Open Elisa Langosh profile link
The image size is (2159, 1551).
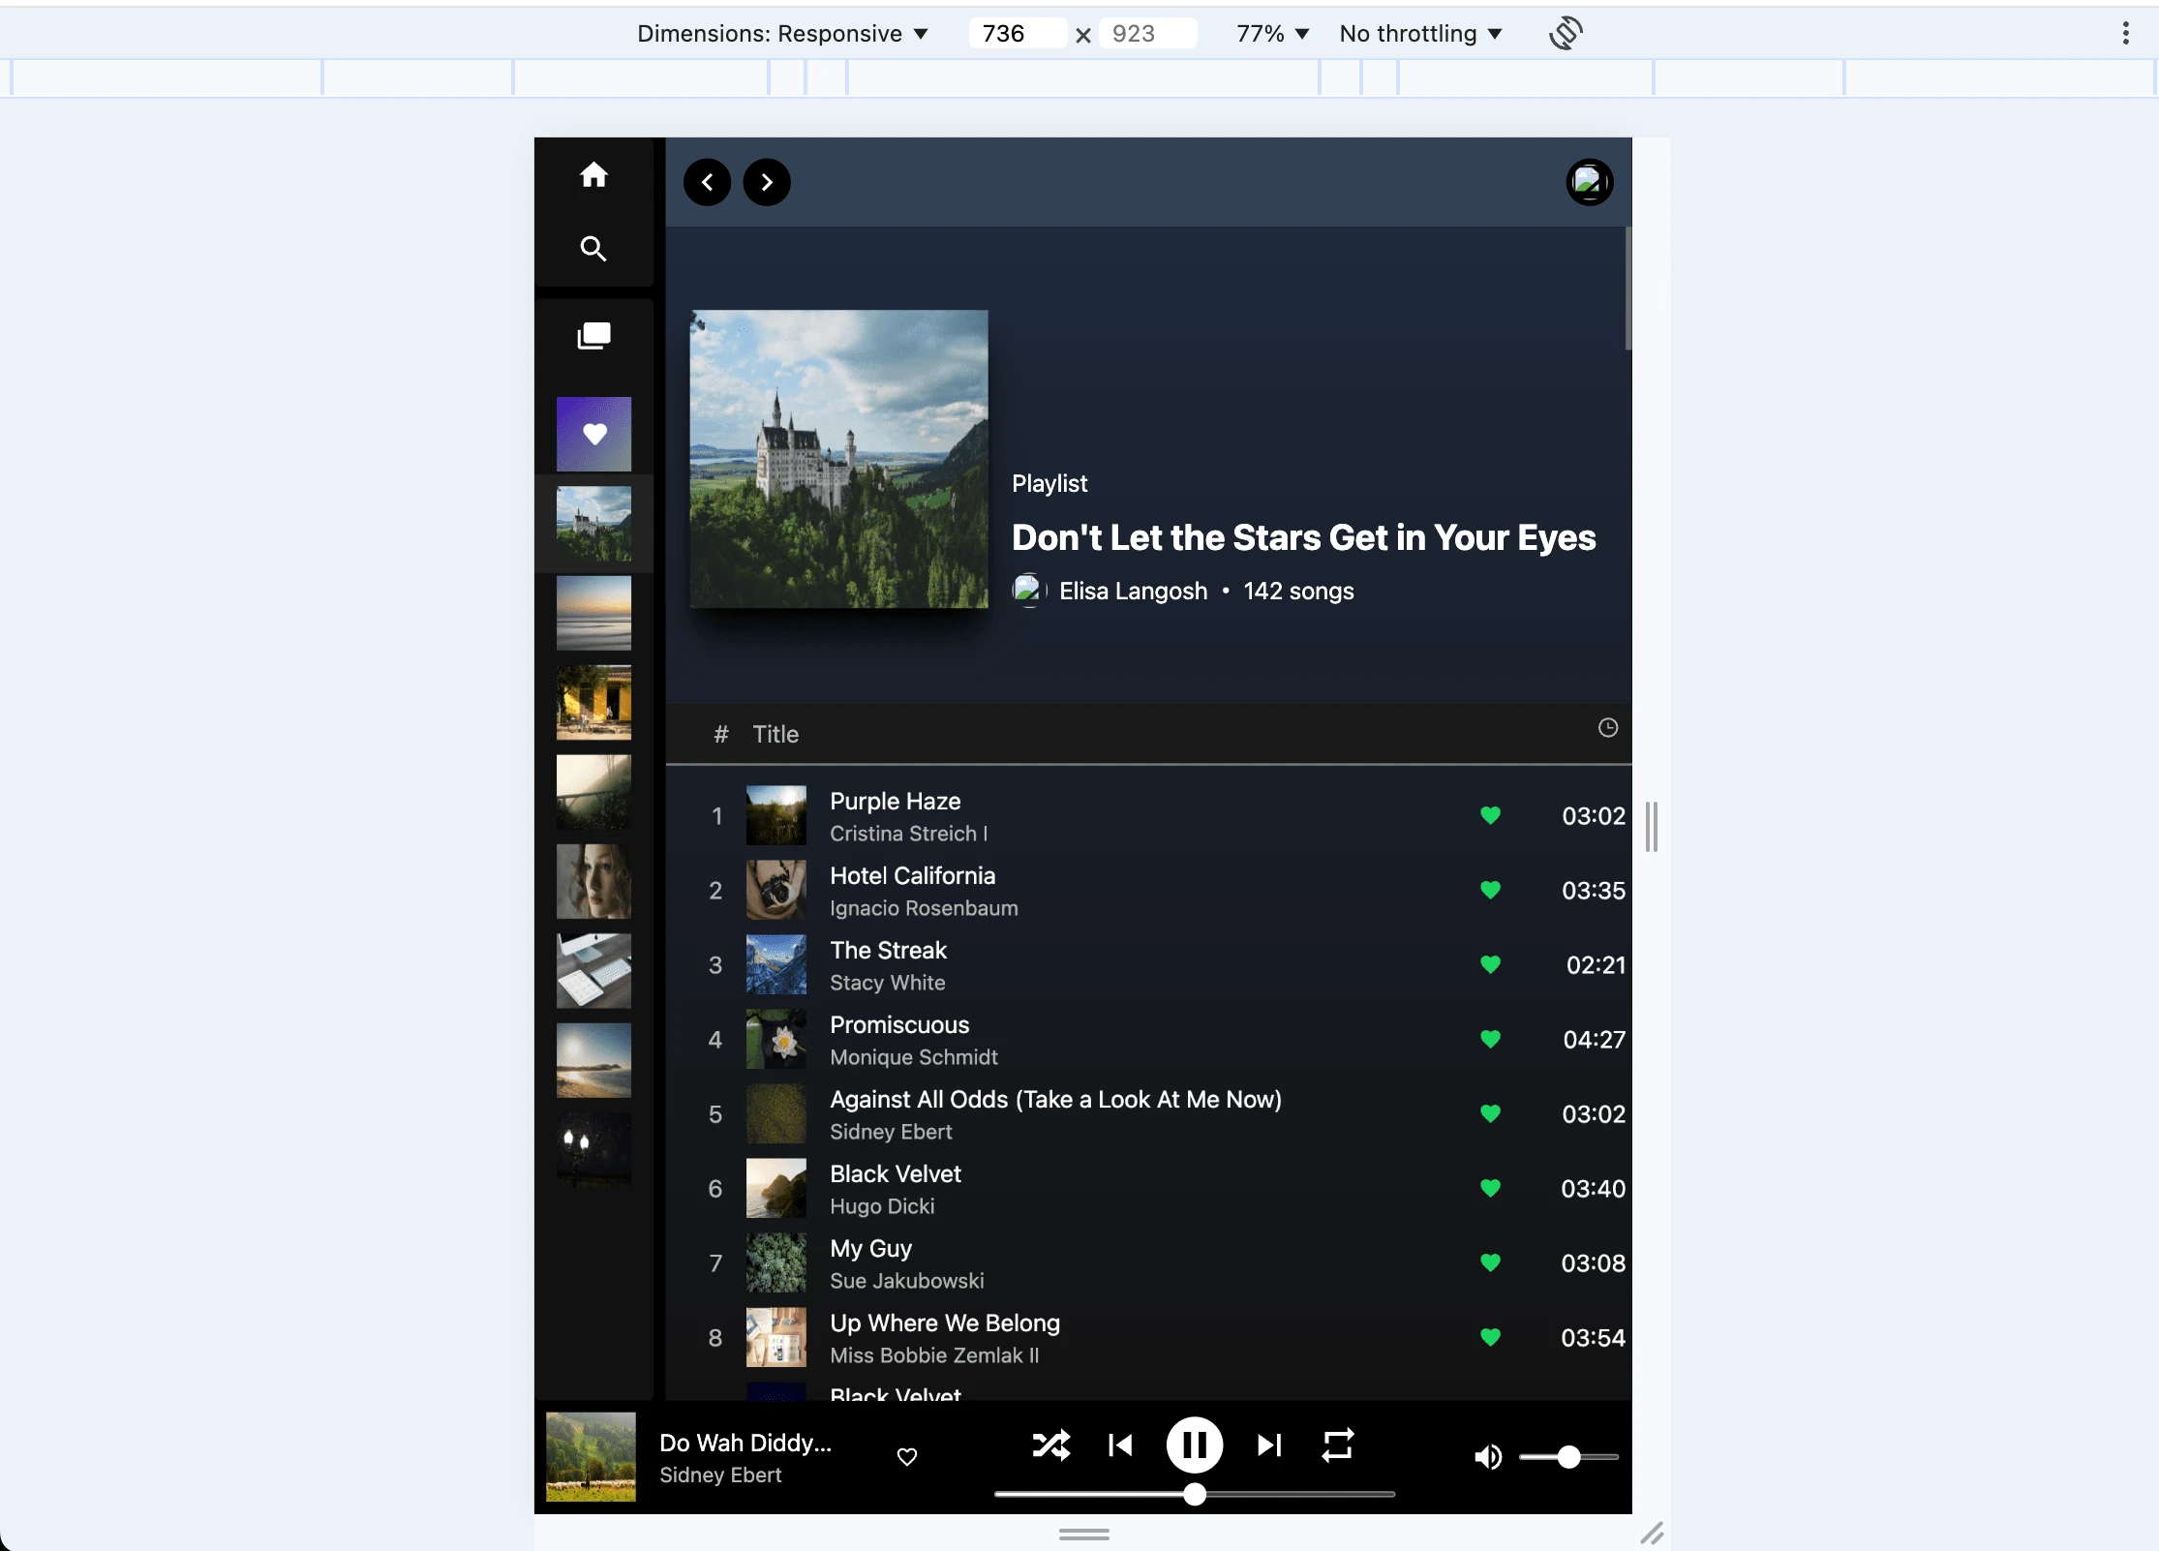tap(1133, 592)
